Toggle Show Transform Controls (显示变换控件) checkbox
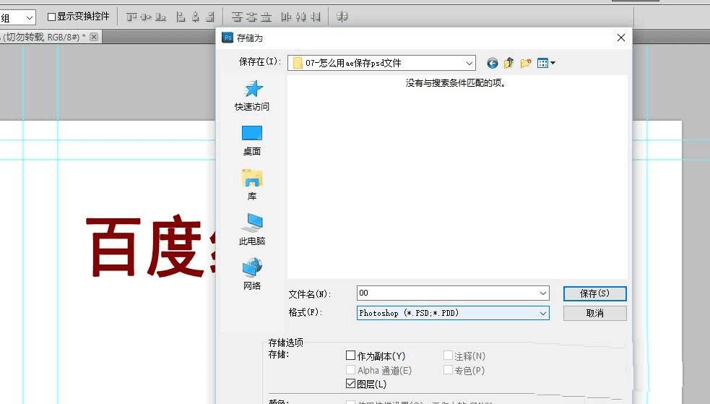The width and height of the screenshot is (710, 404). coord(51,17)
